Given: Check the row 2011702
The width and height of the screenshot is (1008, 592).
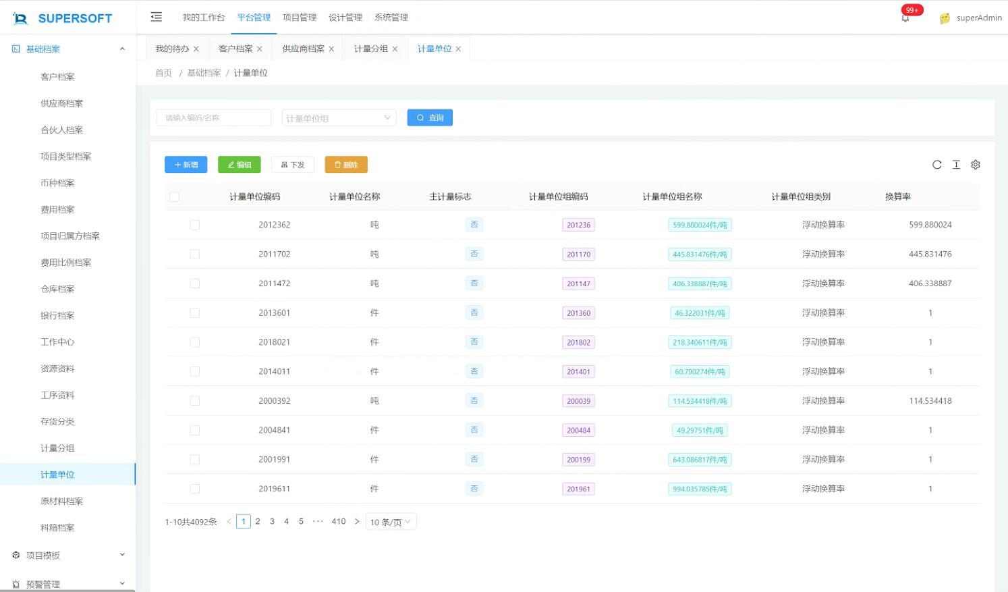Looking at the screenshot, I should tap(195, 254).
